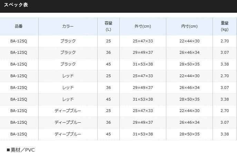
Task: Click capacity 36 in the ディープブルー row
Action: point(108,122)
